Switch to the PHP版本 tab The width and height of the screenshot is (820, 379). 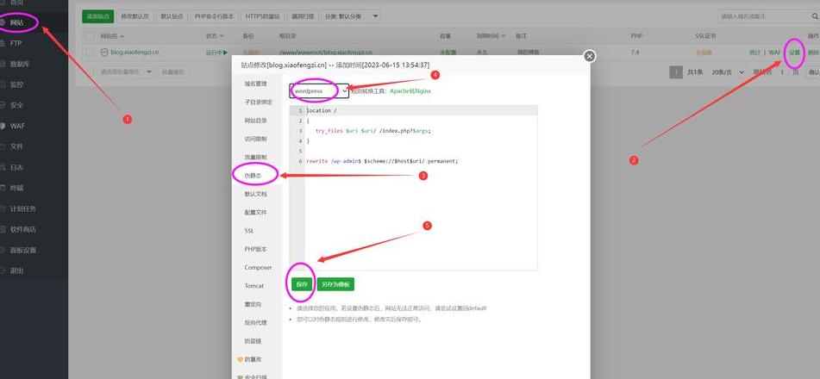point(256,249)
